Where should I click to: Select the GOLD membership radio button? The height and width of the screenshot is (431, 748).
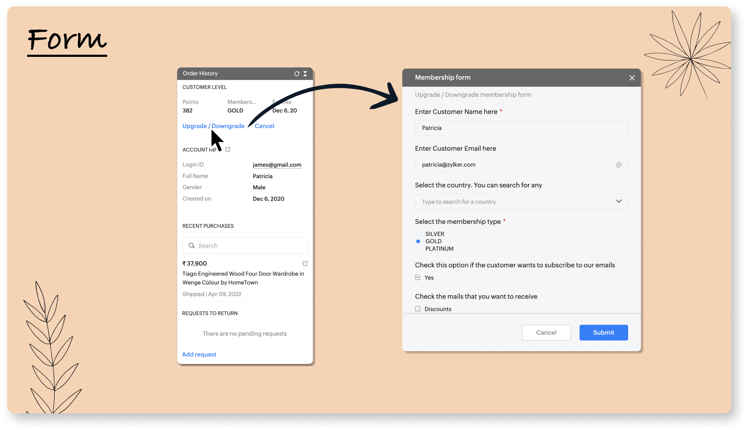tap(418, 241)
